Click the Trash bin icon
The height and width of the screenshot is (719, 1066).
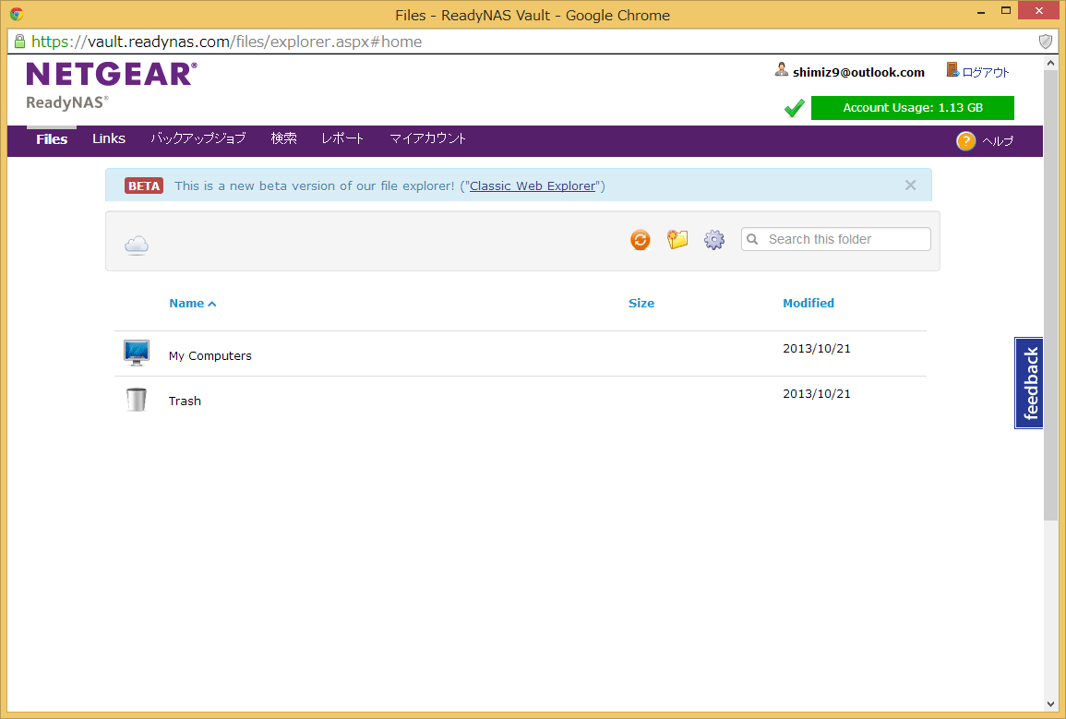(137, 400)
